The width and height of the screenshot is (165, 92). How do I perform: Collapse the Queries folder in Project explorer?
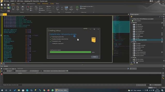click(131, 57)
